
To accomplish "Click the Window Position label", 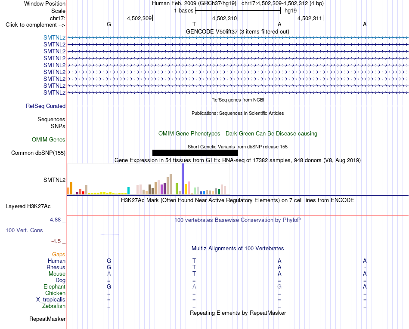I will tap(45, 3).
